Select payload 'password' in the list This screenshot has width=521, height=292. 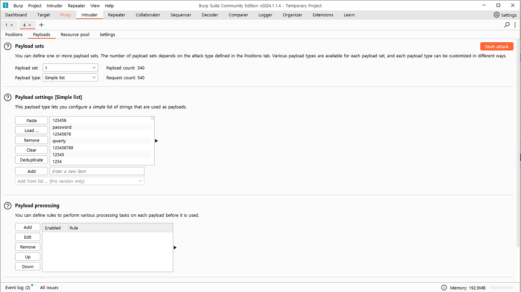point(100,127)
